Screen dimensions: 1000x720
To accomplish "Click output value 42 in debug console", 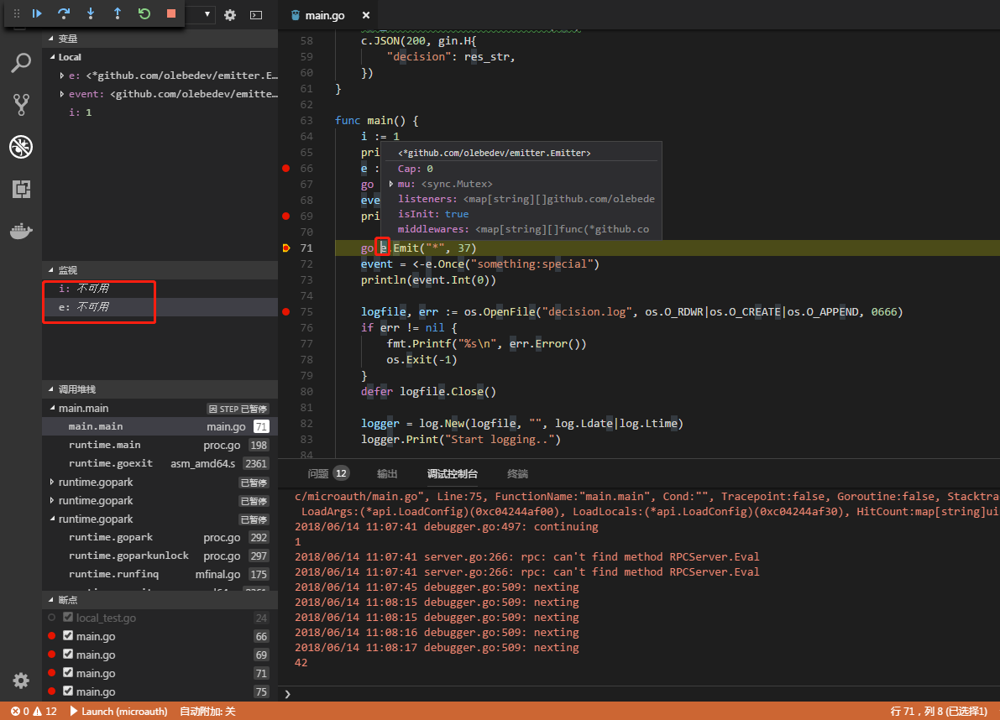I will click(301, 663).
